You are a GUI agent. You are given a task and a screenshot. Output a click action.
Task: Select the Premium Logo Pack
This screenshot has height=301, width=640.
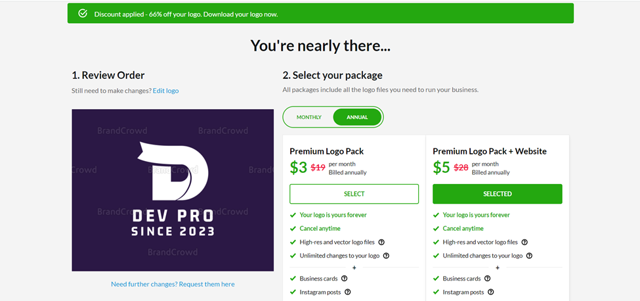pyautogui.click(x=354, y=194)
